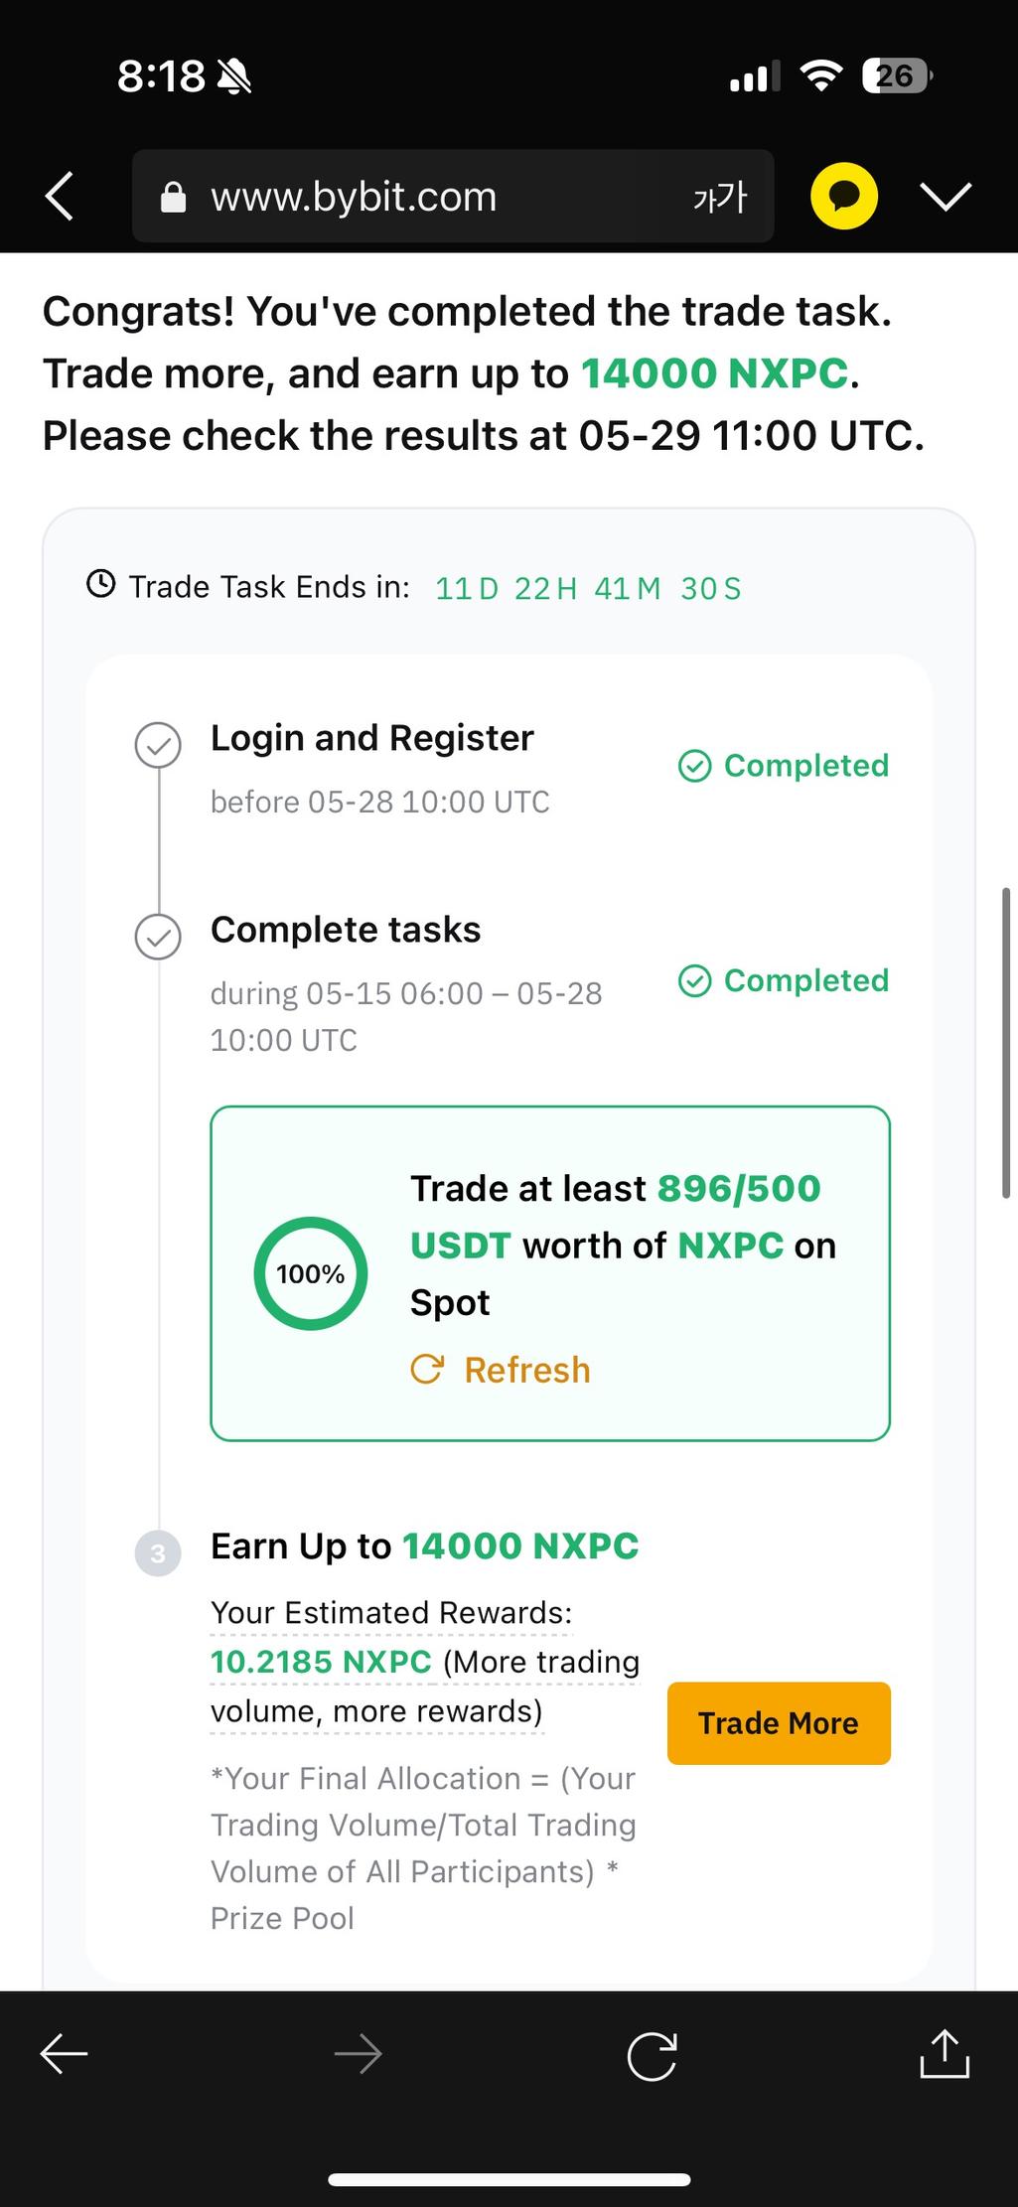Tap the 100% circular progress ring
1018x2207 pixels.
click(x=311, y=1273)
